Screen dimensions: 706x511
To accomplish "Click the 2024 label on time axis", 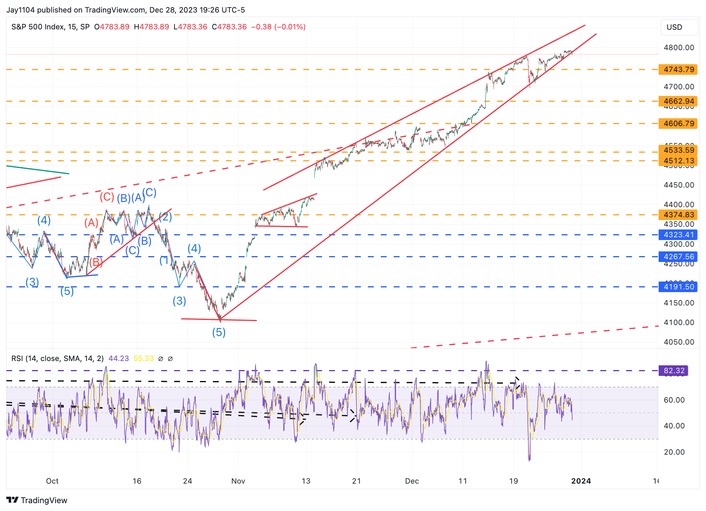I will tap(581, 481).
